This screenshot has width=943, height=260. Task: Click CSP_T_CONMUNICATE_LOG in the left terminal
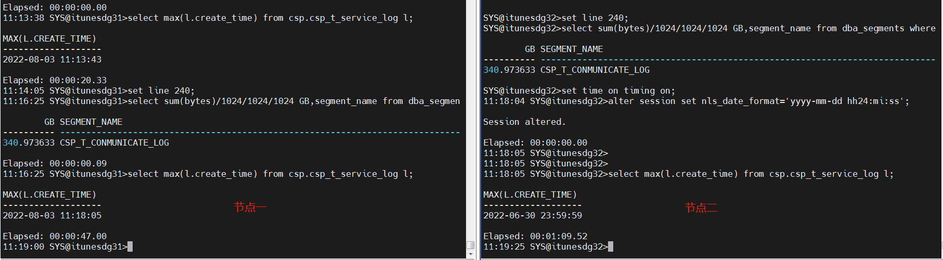114,142
